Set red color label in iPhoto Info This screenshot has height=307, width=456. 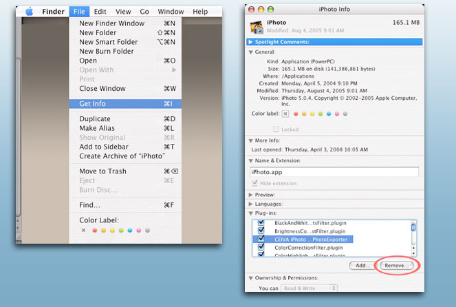[296, 114]
